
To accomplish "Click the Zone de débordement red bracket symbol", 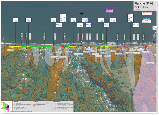I will point(34,106).
